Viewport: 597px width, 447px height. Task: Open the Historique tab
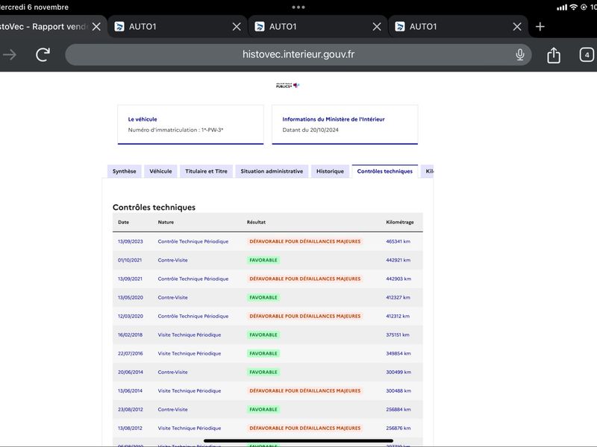tap(330, 171)
